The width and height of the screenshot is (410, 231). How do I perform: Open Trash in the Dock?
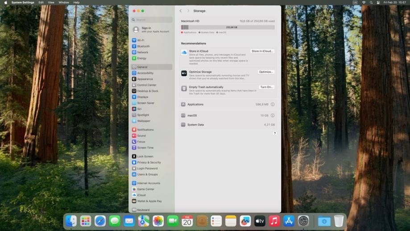coord(339,221)
